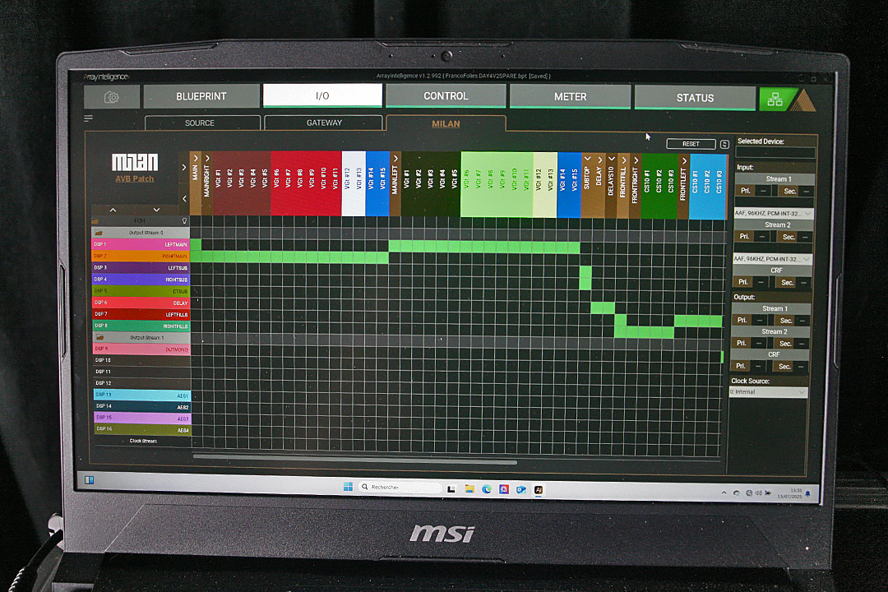The height and width of the screenshot is (592, 888).
Task: Select the DSP 16 AES4 row
Action: (x=143, y=429)
